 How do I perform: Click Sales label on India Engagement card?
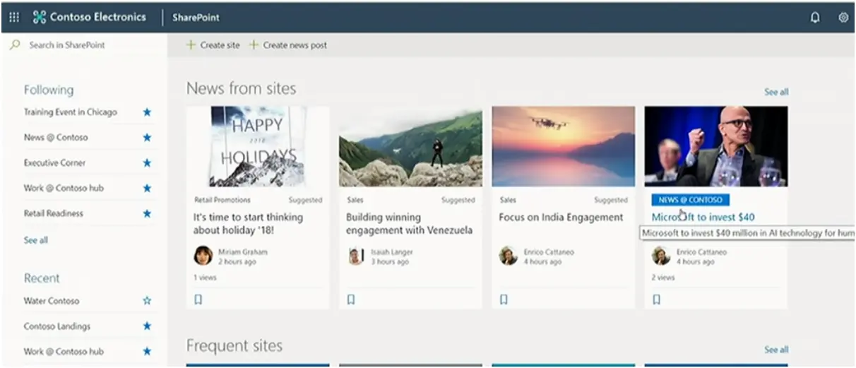tap(508, 200)
